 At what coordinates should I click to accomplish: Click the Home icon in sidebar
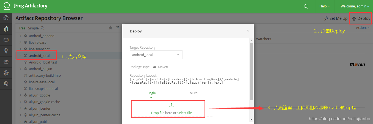coord(6,18)
